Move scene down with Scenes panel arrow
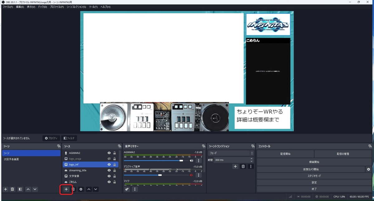The width and height of the screenshot is (374, 201). click(x=35, y=189)
